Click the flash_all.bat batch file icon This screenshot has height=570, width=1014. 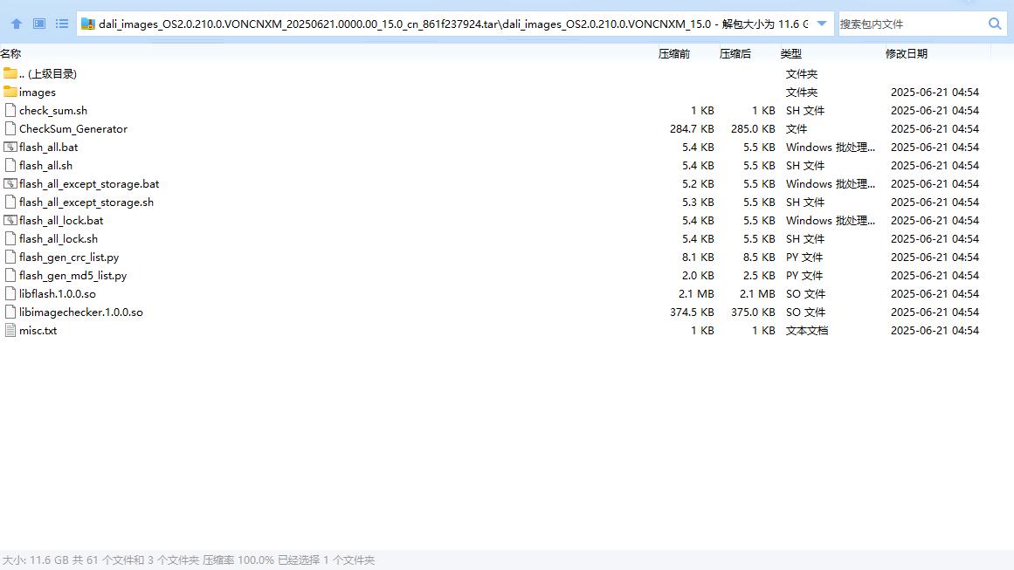coord(10,147)
